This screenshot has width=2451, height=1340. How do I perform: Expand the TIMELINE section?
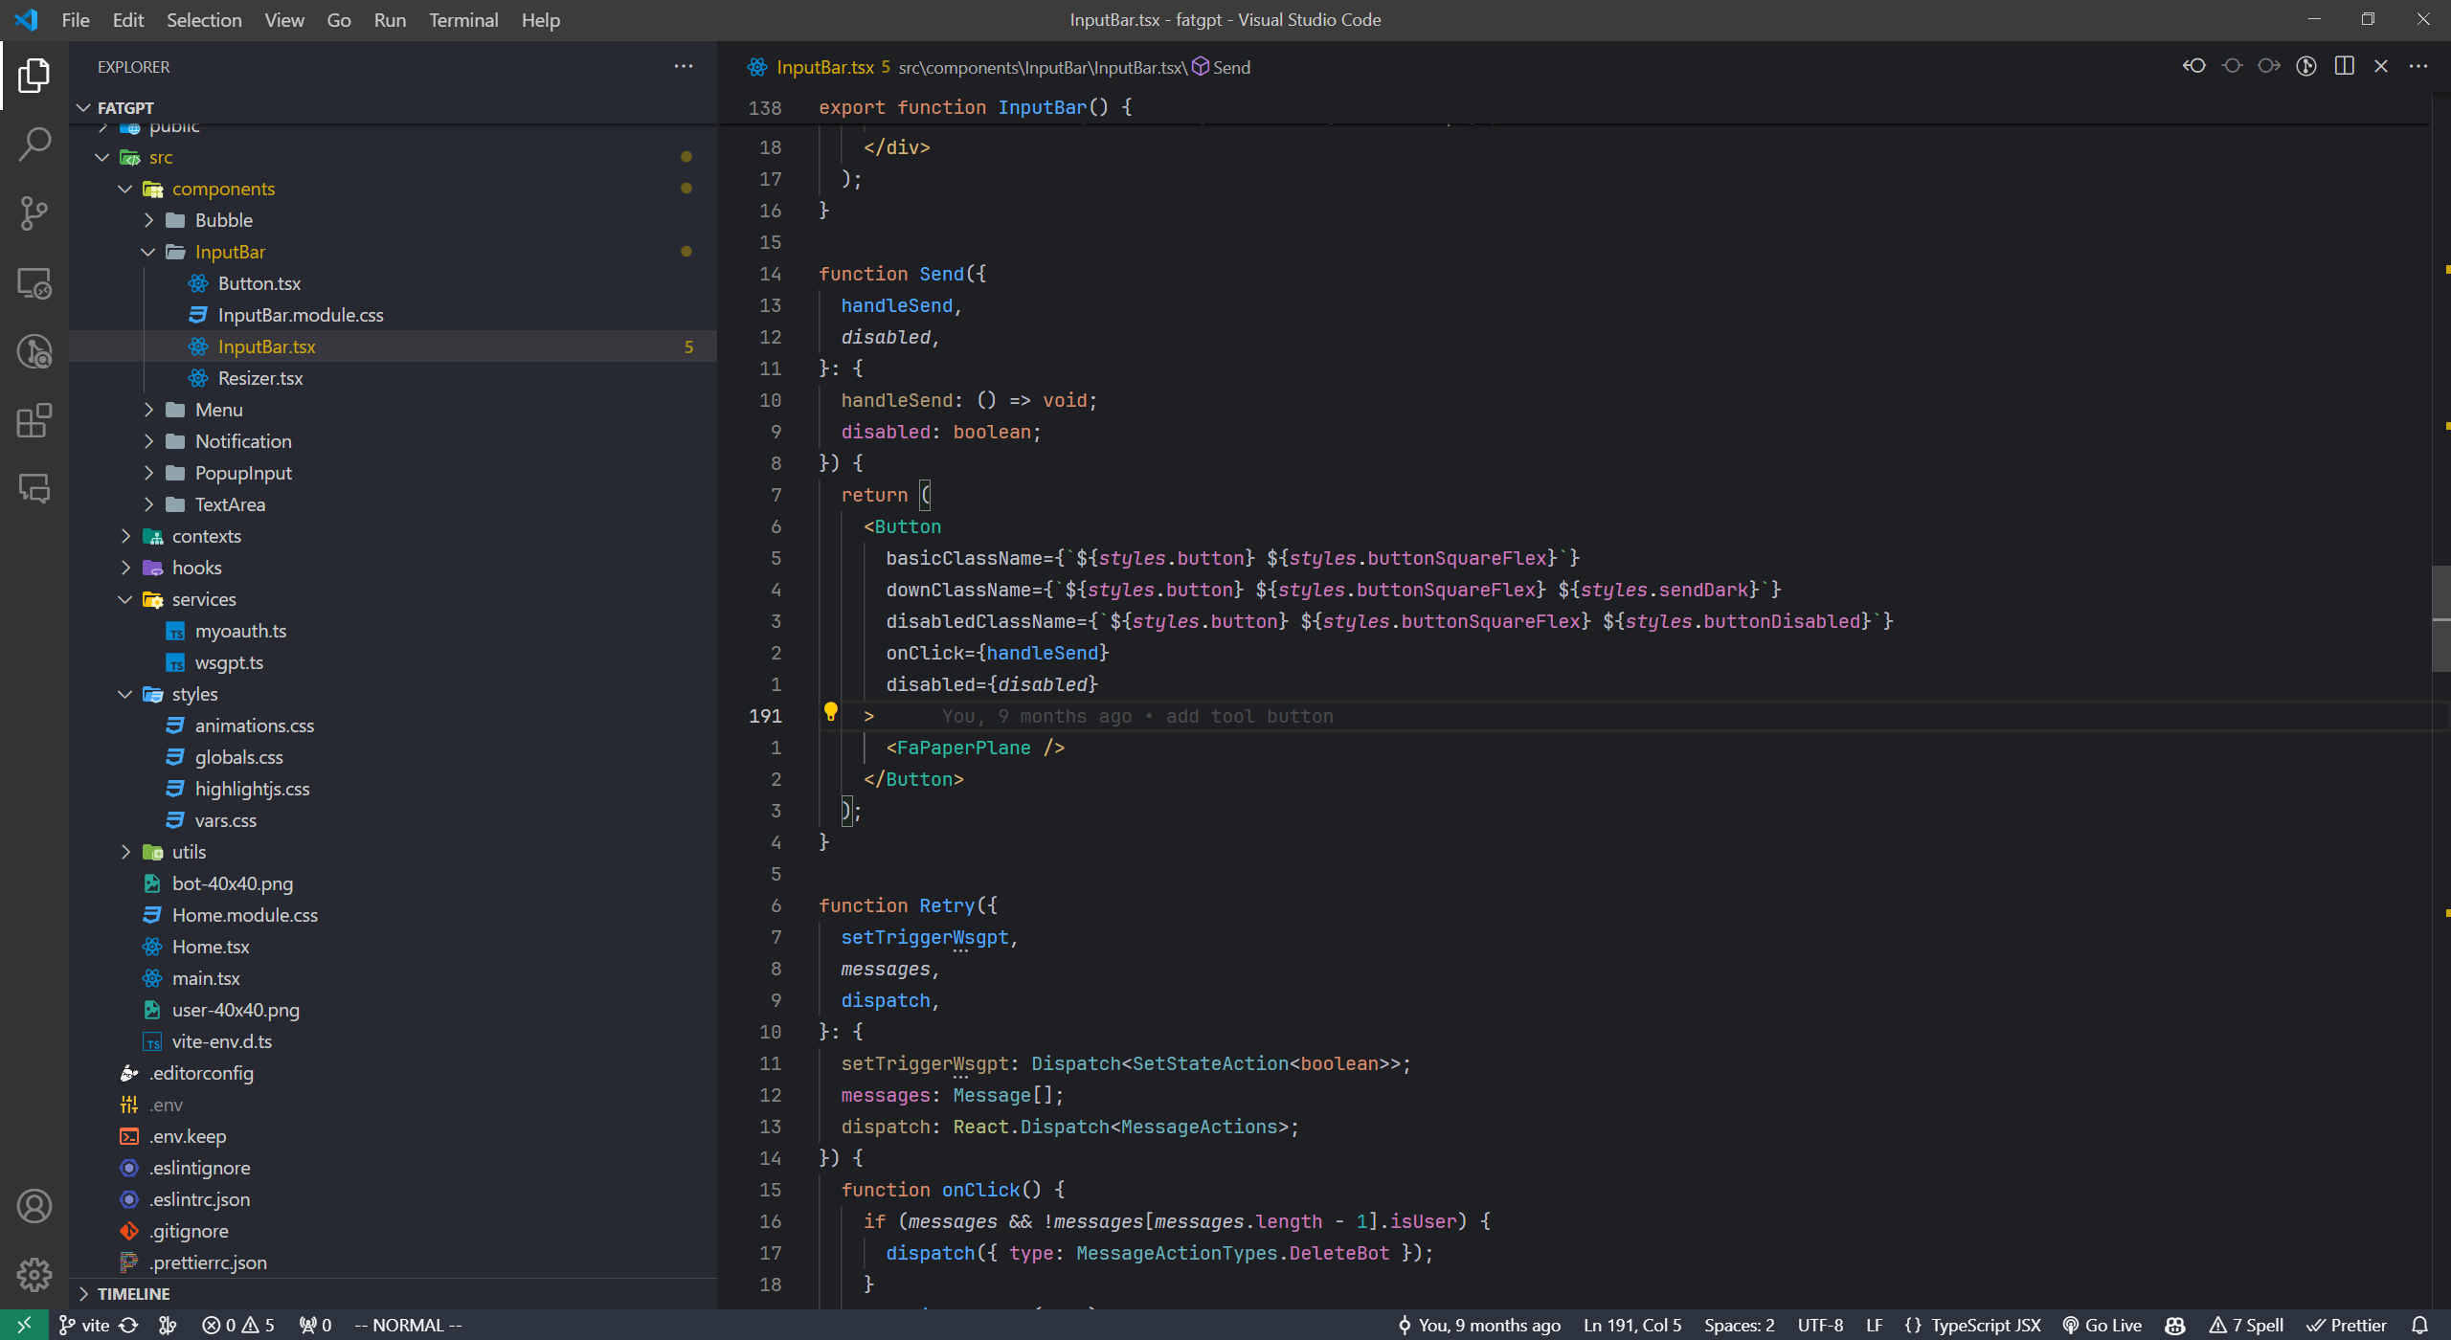[x=133, y=1293]
